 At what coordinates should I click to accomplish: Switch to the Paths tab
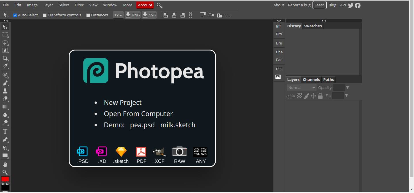(328, 80)
